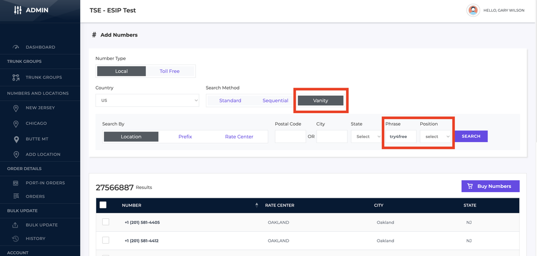
Task: Click the History clock icon
Action: tap(15, 239)
